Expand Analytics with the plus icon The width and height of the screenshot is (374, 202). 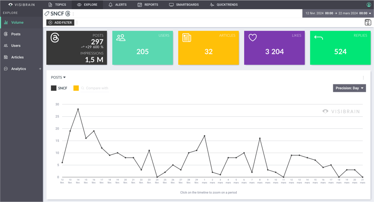click(40, 69)
